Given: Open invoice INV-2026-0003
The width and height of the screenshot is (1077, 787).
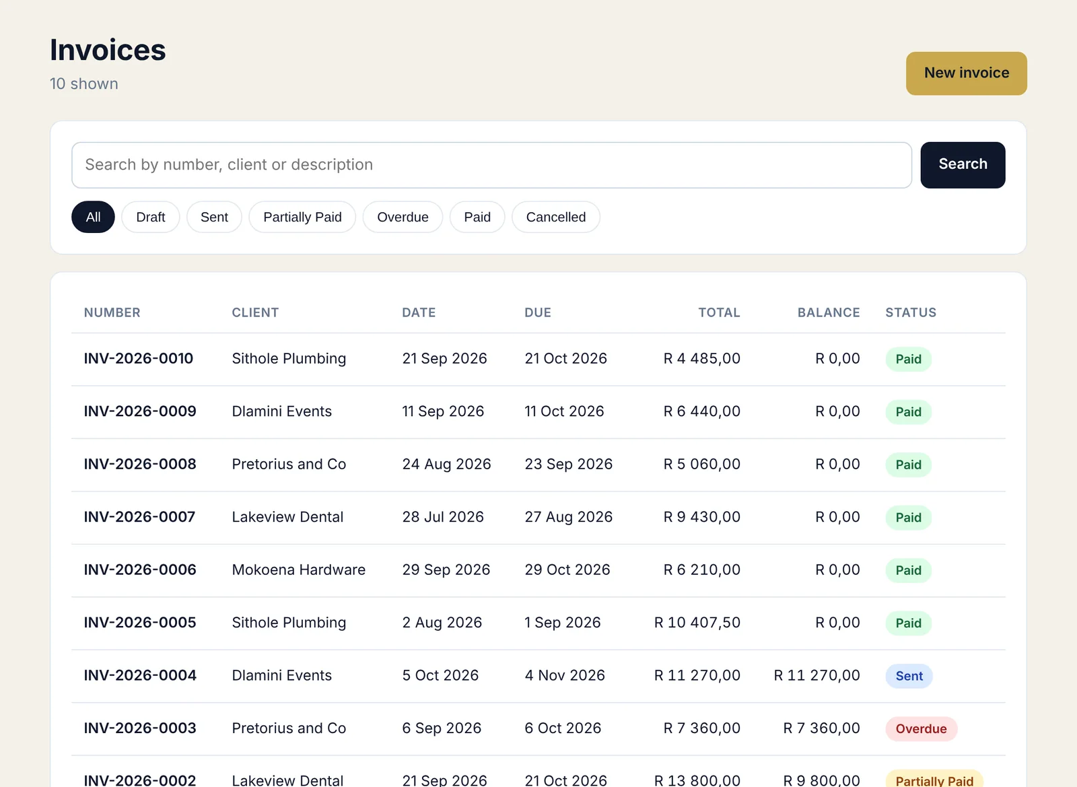Looking at the screenshot, I should point(140,728).
